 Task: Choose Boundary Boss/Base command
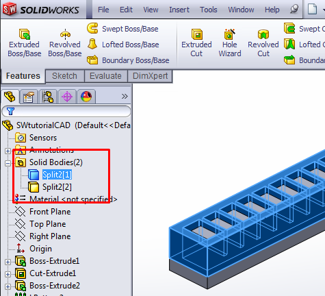point(128,60)
